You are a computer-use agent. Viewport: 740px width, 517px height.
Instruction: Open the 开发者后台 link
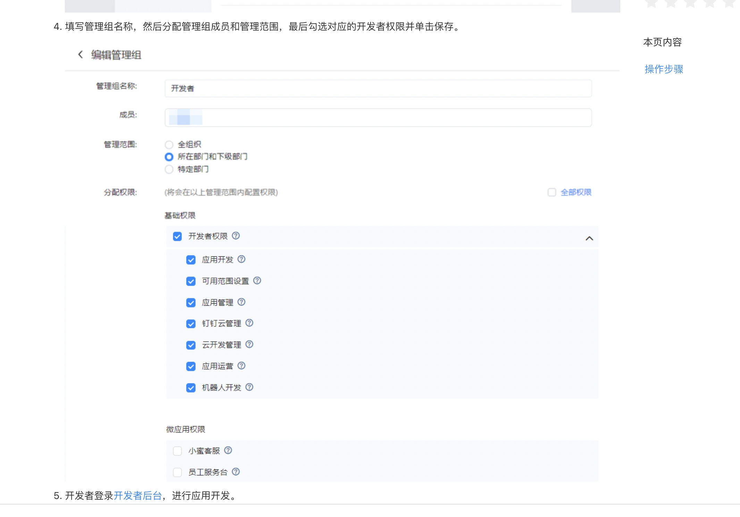(x=138, y=495)
